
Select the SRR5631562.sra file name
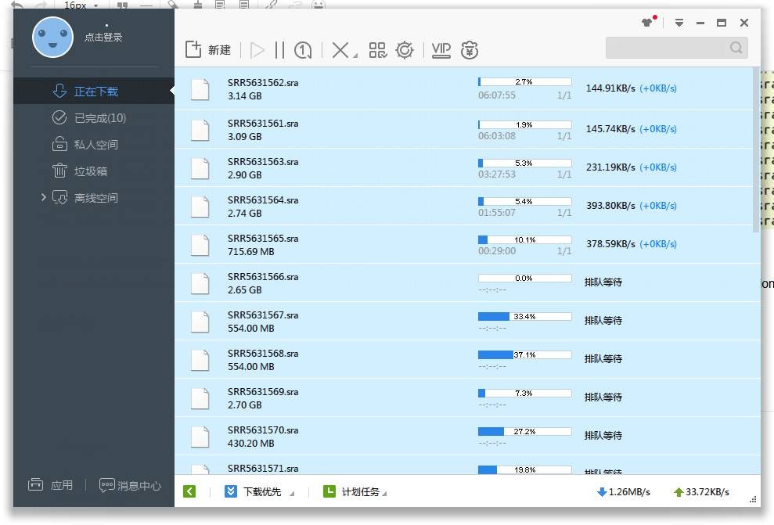click(x=263, y=82)
